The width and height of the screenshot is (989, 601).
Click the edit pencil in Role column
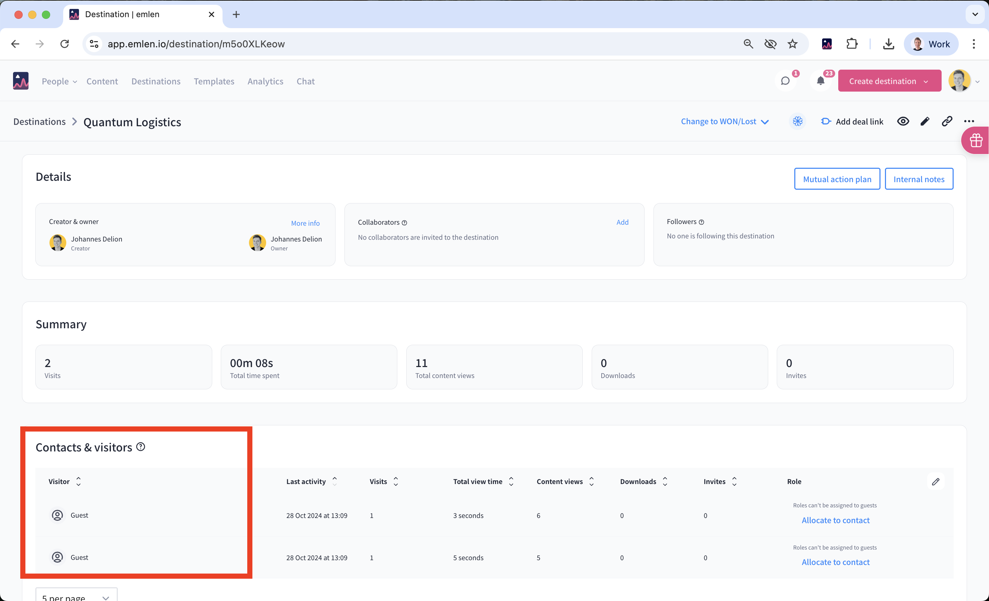936,482
